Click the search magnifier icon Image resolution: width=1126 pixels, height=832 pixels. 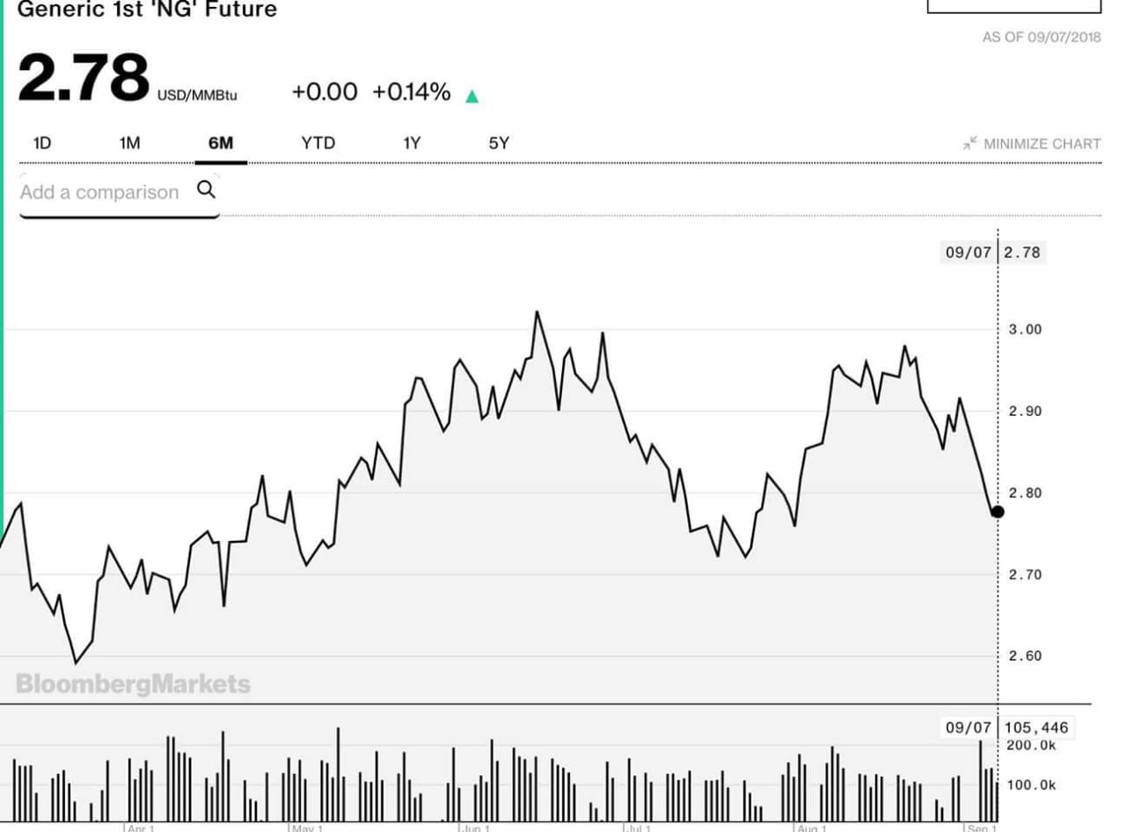(207, 190)
